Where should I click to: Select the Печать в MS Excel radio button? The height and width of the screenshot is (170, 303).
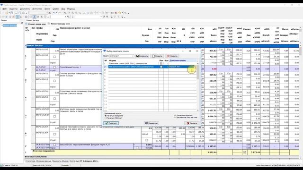click(106, 118)
